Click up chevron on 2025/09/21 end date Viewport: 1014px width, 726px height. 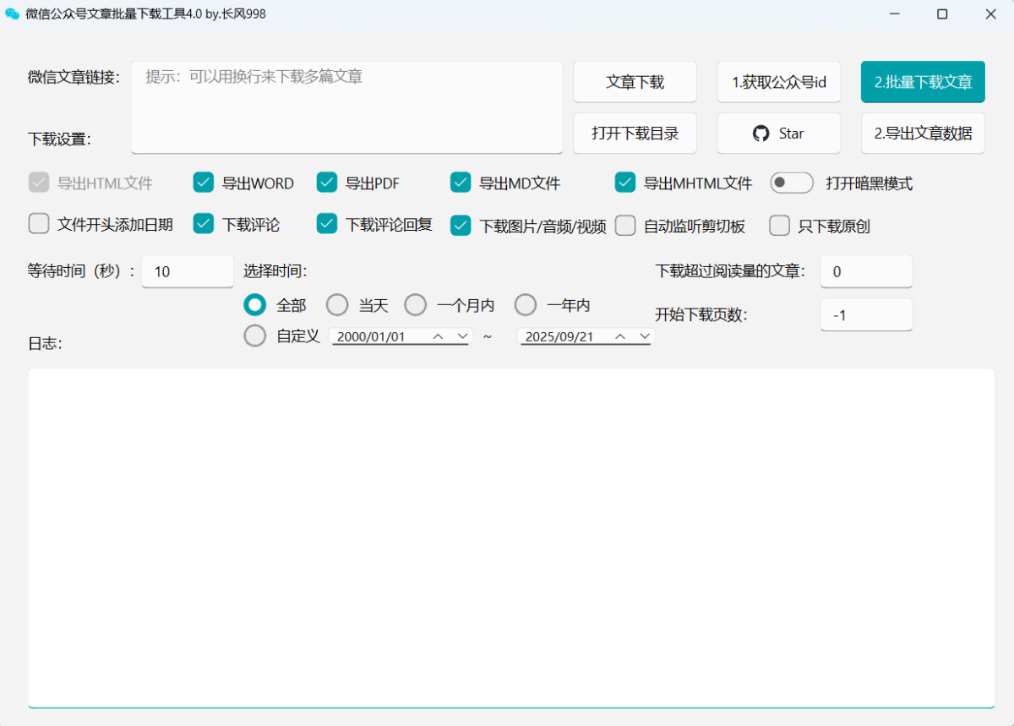[620, 336]
